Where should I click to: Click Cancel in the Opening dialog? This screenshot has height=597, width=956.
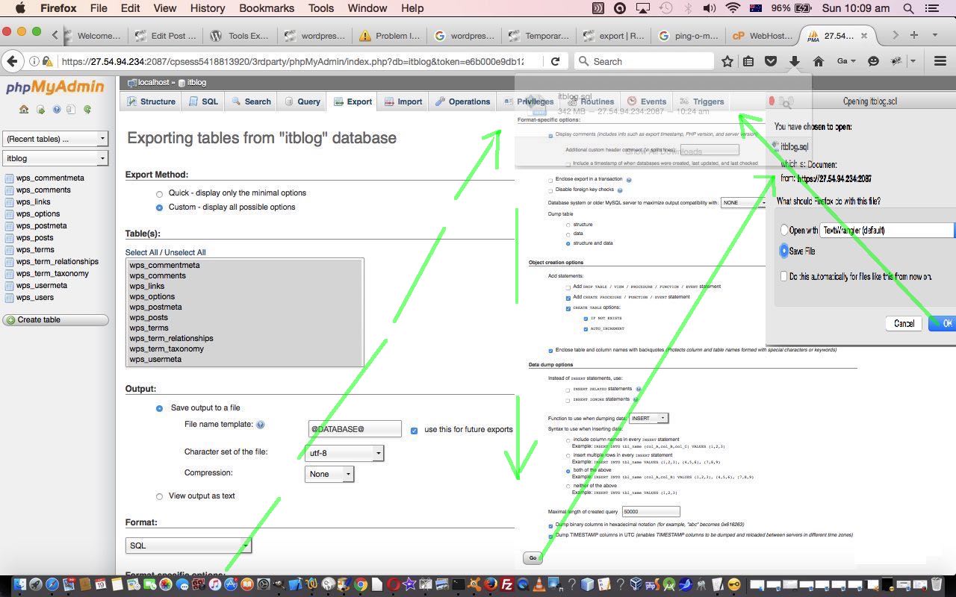[x=904, y=323]
